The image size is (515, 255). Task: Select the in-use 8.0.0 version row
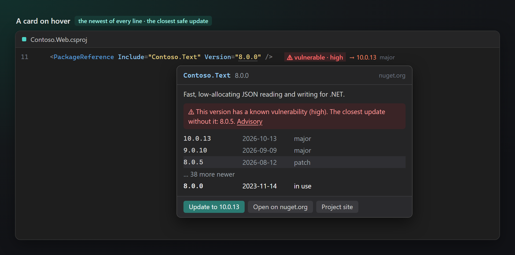295,186
